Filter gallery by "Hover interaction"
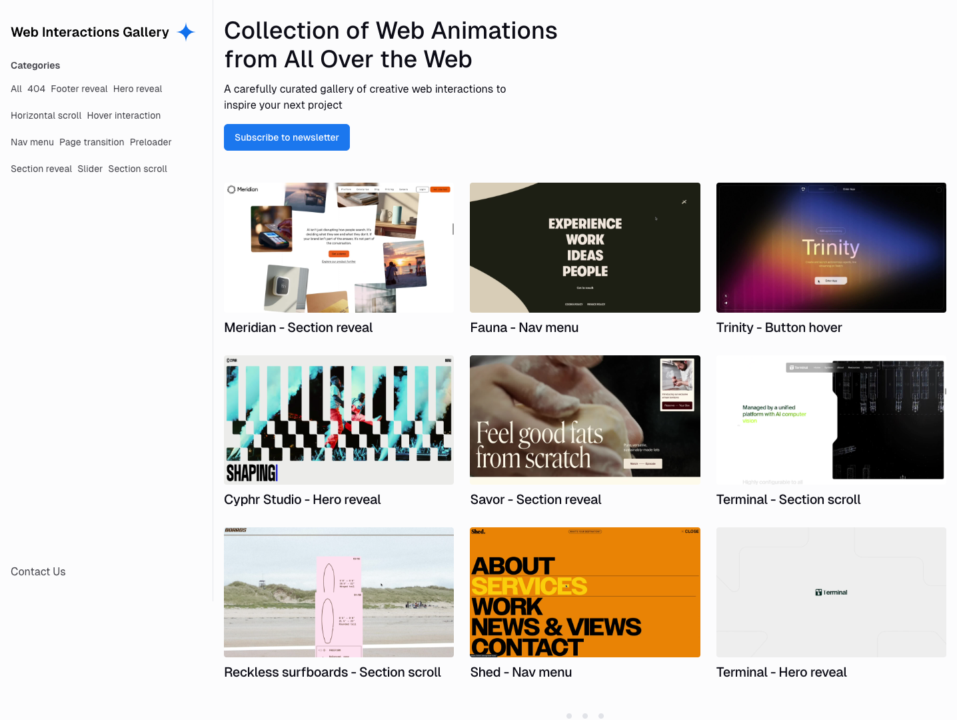The height and width of the screenshot is (720, 957). click(123, 115)
